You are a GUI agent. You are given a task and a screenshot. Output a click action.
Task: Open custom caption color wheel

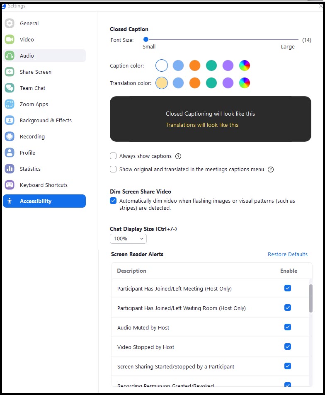point(245,65)
